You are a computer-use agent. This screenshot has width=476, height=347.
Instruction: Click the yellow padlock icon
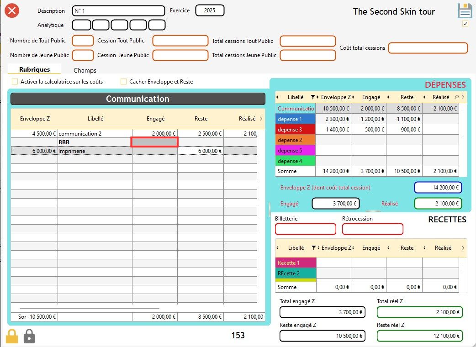coord(12,336)
